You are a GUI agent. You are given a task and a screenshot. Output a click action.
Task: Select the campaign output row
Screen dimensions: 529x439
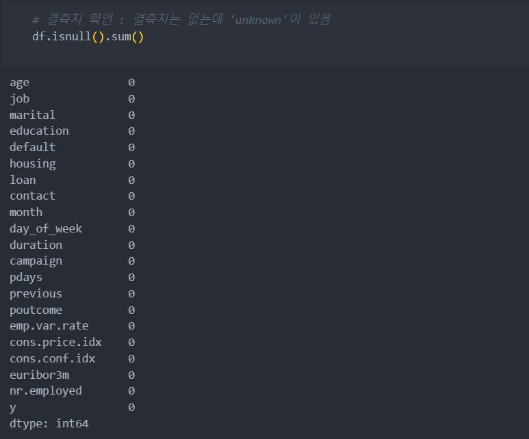72,261
